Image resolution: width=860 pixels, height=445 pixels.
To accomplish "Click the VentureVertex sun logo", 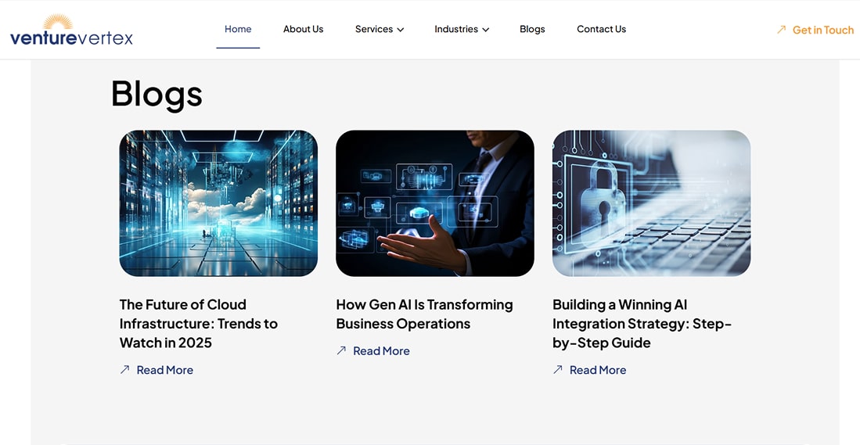I will point(58,23).
